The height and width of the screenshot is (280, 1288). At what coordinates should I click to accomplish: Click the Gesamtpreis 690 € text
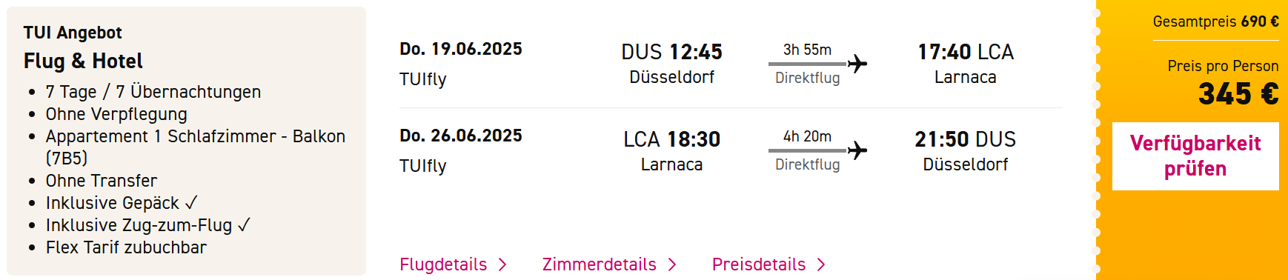(x=1215, y=21)
